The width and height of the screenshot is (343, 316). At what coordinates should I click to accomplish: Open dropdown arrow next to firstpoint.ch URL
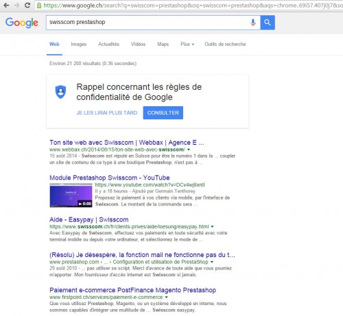(x=166, y=297)
